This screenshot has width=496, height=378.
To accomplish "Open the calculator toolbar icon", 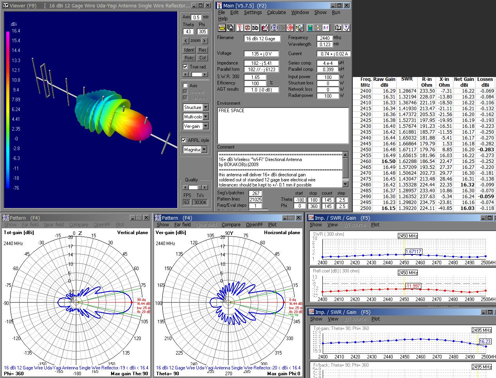I will 310,28.
